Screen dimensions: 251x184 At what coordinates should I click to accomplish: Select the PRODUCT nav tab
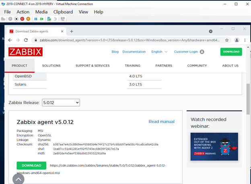[20, 66]
